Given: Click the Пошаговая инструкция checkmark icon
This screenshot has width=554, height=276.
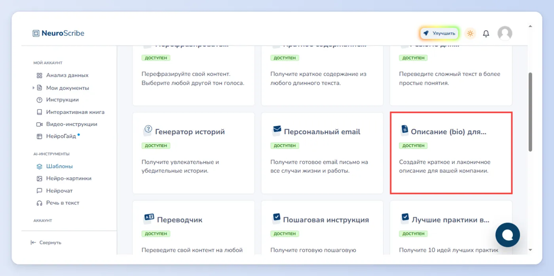Looking at the screenshot, I should (276, 218).
